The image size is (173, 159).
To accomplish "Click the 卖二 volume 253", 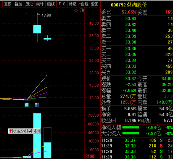I will click(x=169, y=36).
